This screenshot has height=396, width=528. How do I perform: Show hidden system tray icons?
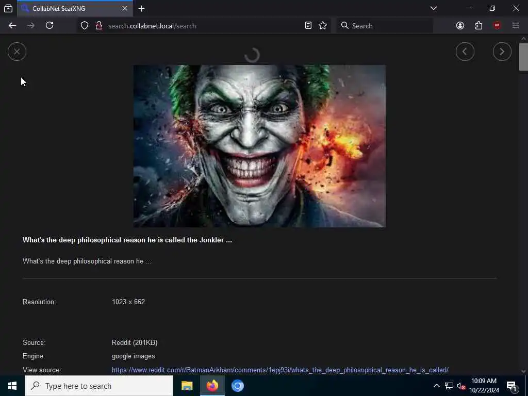click(436, 386)
